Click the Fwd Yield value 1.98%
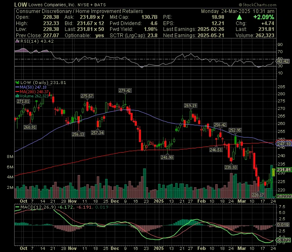 click(x=151, y=29)
